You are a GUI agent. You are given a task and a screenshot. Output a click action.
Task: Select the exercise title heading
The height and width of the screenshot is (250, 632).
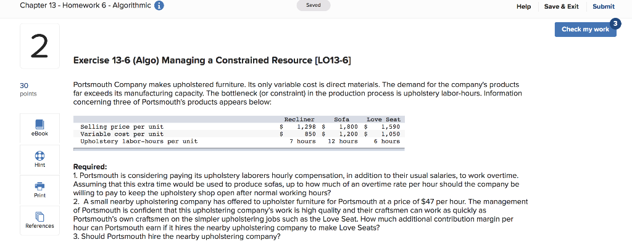pos(212,61)
